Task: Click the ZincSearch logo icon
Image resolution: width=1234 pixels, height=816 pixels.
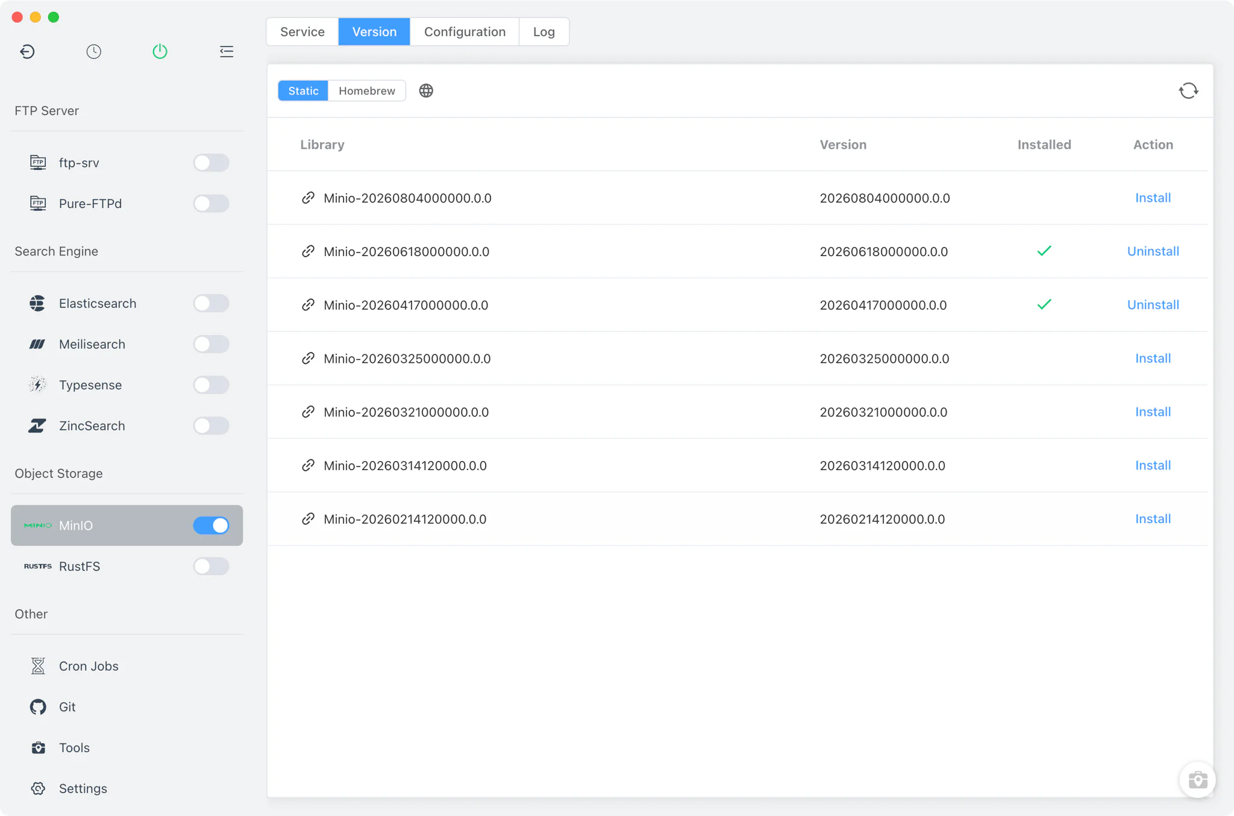Action: pos(37,425)
